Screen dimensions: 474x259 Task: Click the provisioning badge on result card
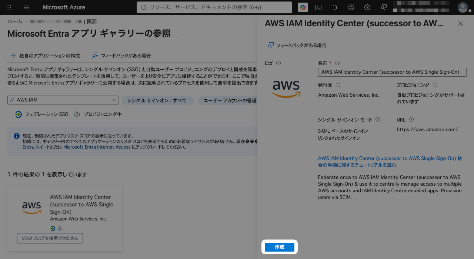59,228
